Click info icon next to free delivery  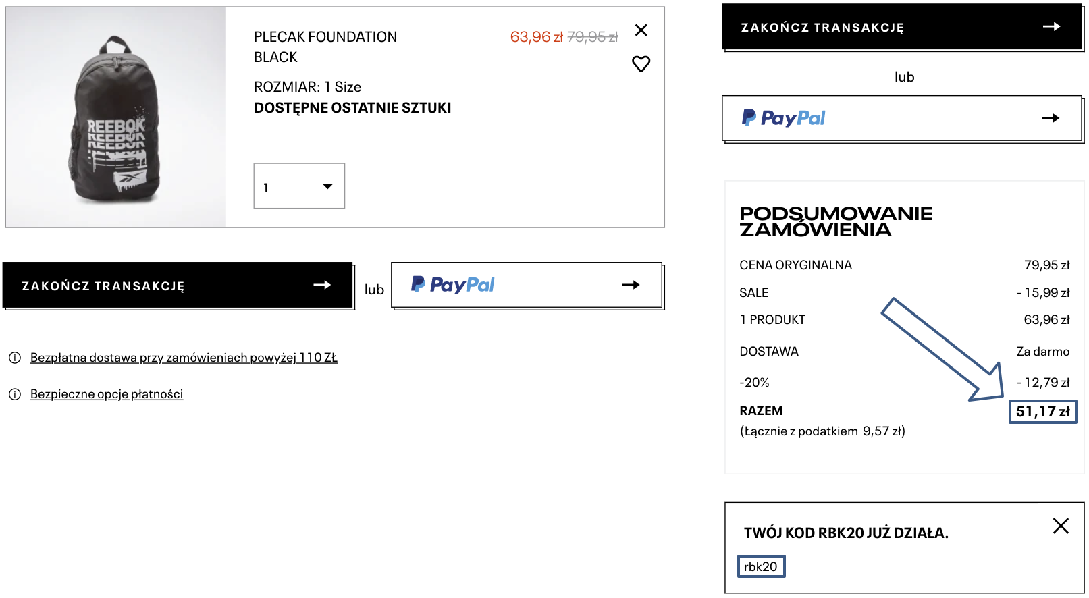(15, 358)
